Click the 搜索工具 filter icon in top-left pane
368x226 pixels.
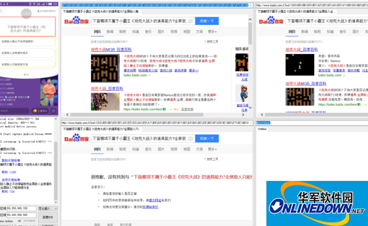pyautogui.click(x=211, y=42)
